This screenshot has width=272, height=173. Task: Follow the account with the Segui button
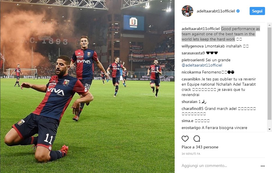257,11
